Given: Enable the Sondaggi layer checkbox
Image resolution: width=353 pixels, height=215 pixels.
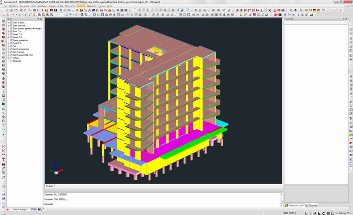Looking at the screenshot, I should pos(11,61).
